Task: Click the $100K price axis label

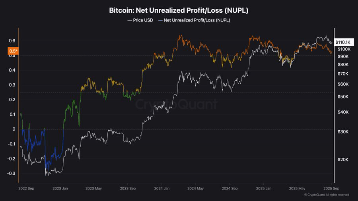Action: [x=344, y=49]
